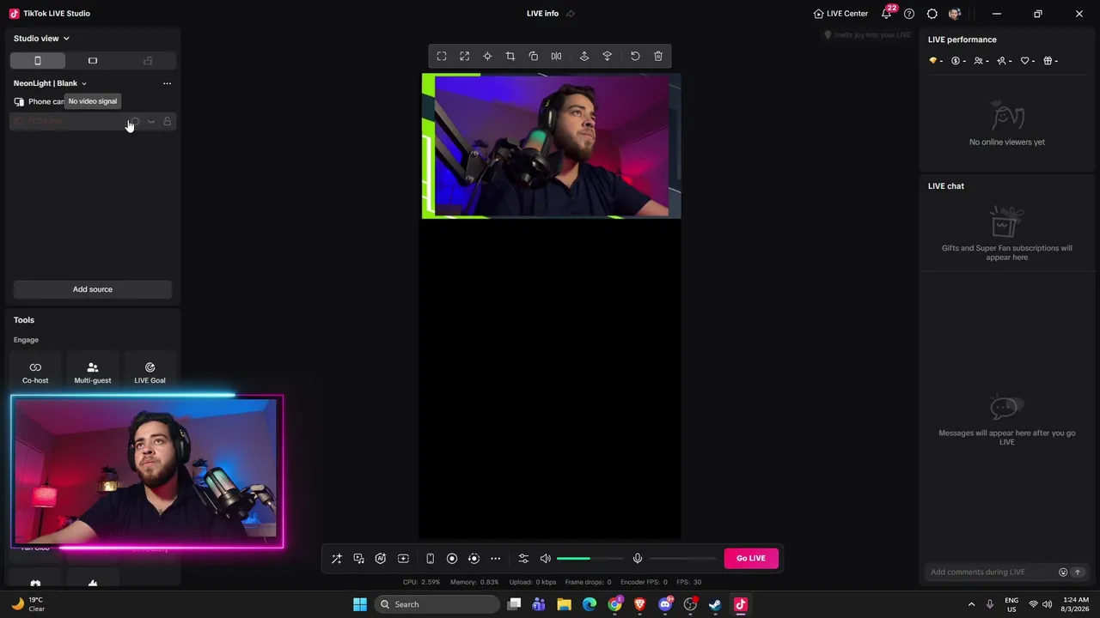Open the help question-mark icon

tap(909, 14)
